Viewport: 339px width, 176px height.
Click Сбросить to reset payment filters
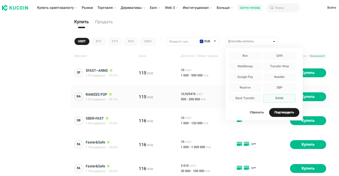click(x=257, y=112)
